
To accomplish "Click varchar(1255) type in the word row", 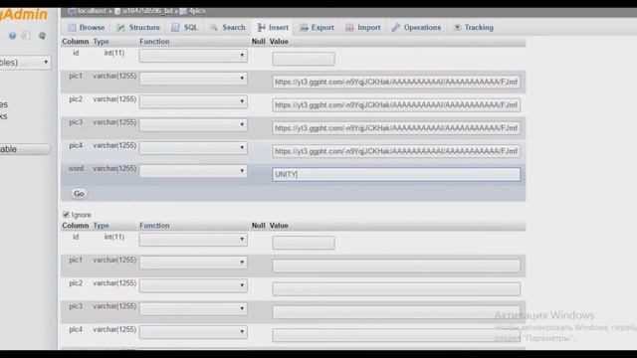I will pos(114,168).
